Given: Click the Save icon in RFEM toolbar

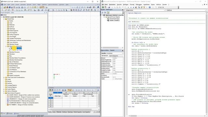Looking at the screenshot, I should point(12,7).
